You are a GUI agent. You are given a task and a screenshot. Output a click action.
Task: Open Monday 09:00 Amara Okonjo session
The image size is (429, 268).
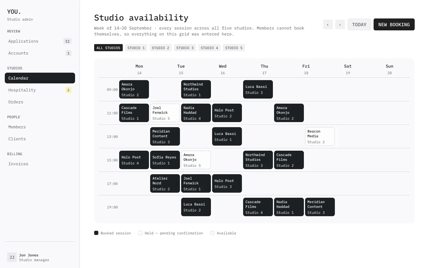(134, 89)
